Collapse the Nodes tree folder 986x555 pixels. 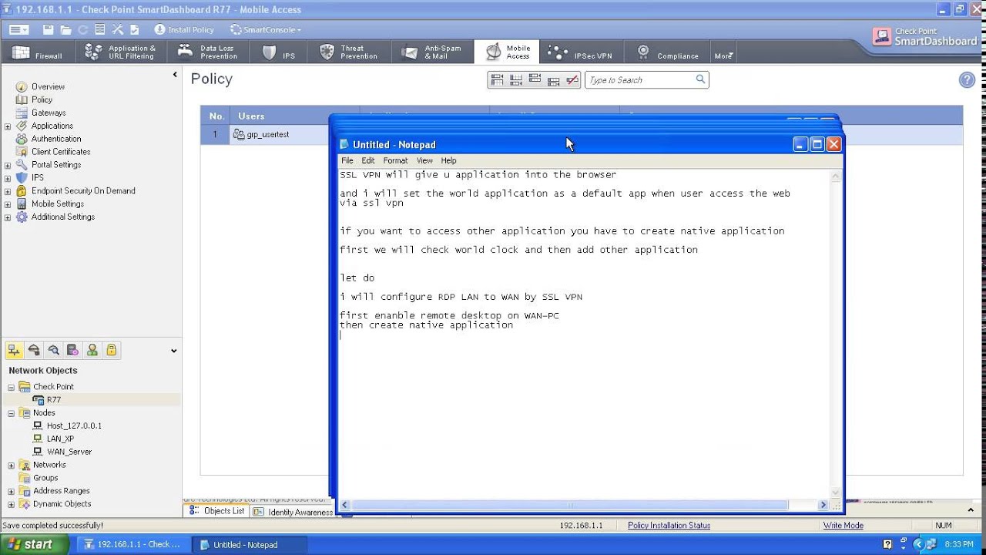(12, 413)
